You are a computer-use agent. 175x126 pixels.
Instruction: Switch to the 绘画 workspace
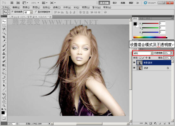coord(123,3)
